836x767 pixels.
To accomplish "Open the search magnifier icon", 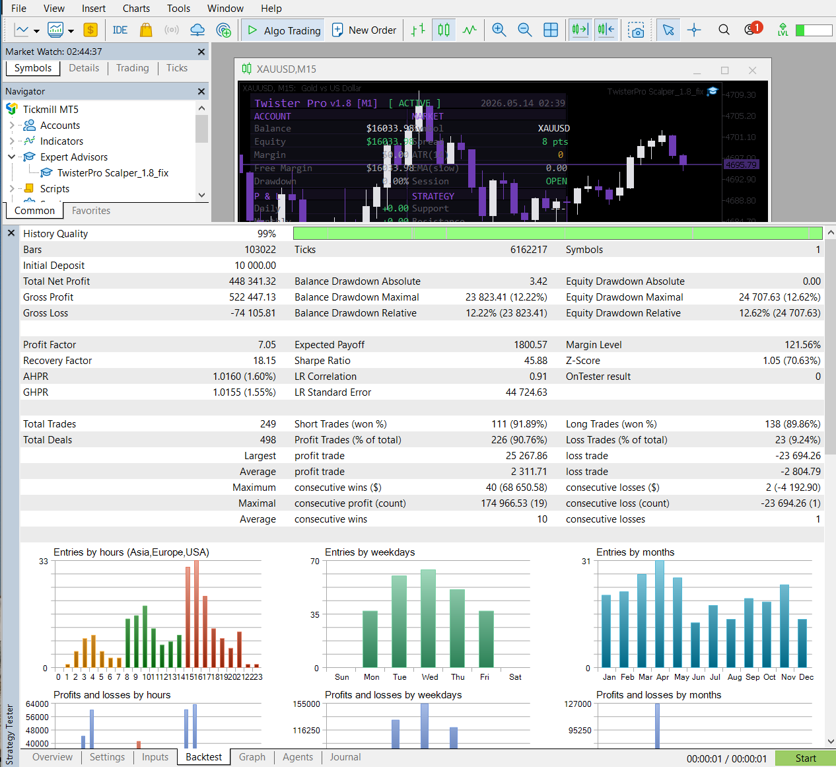I will coord(724,30).
